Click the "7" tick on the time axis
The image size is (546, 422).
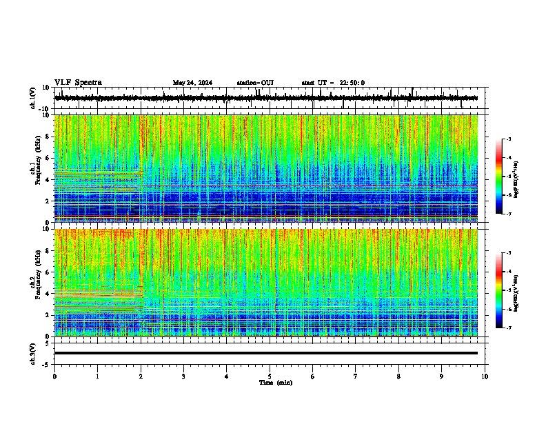coord(356,376)
